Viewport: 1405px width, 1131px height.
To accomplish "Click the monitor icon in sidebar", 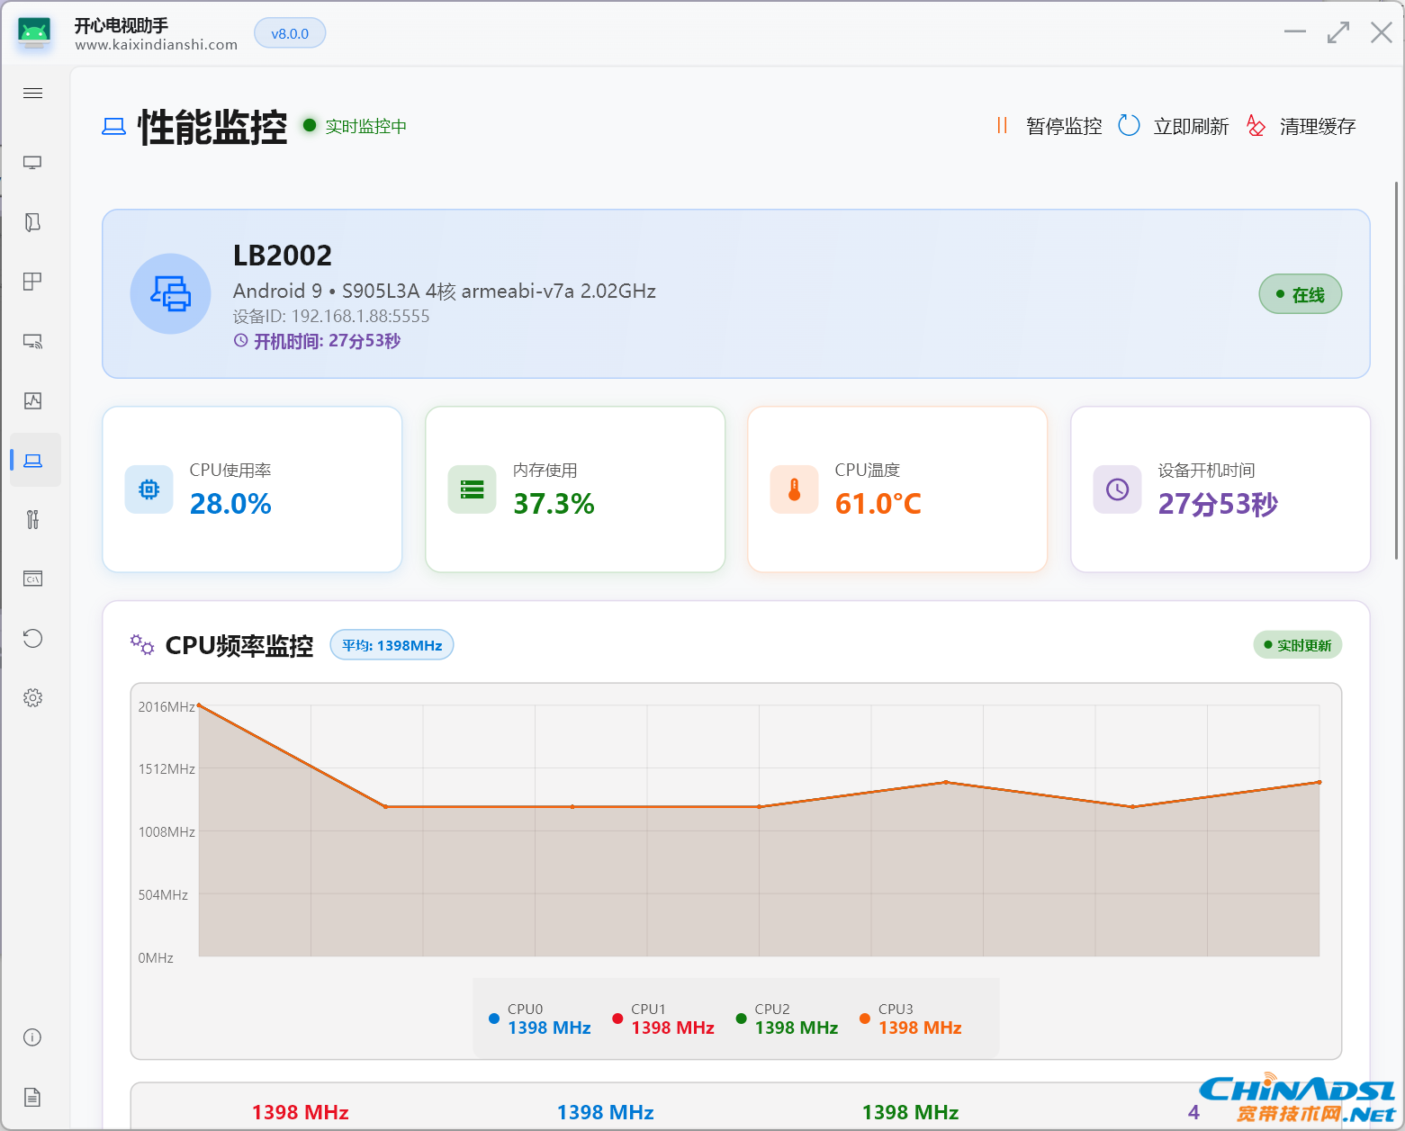I will pyautogui.click(x=33, y=163).
